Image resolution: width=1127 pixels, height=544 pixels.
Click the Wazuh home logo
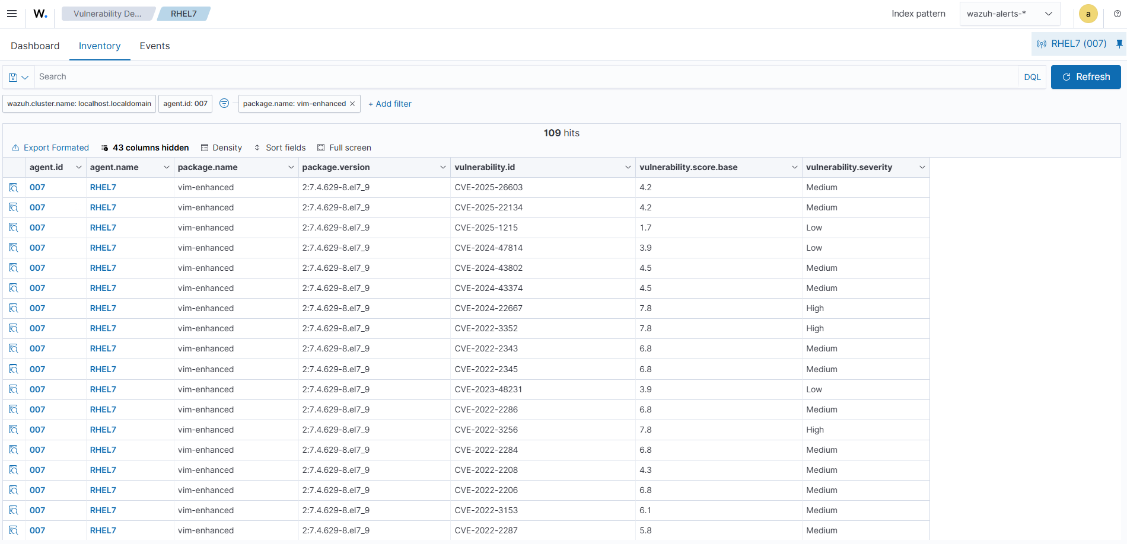click(40, 14)
